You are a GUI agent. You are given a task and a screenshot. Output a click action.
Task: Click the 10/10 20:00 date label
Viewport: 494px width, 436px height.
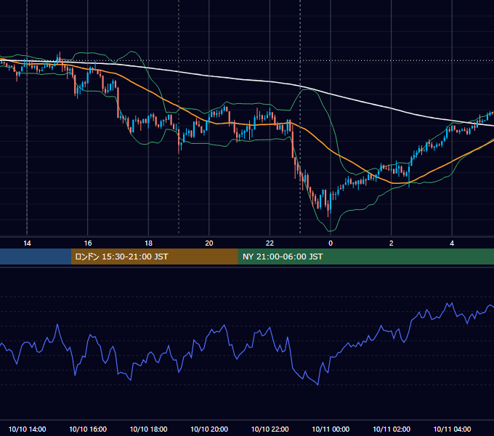(x=209, y=429)
